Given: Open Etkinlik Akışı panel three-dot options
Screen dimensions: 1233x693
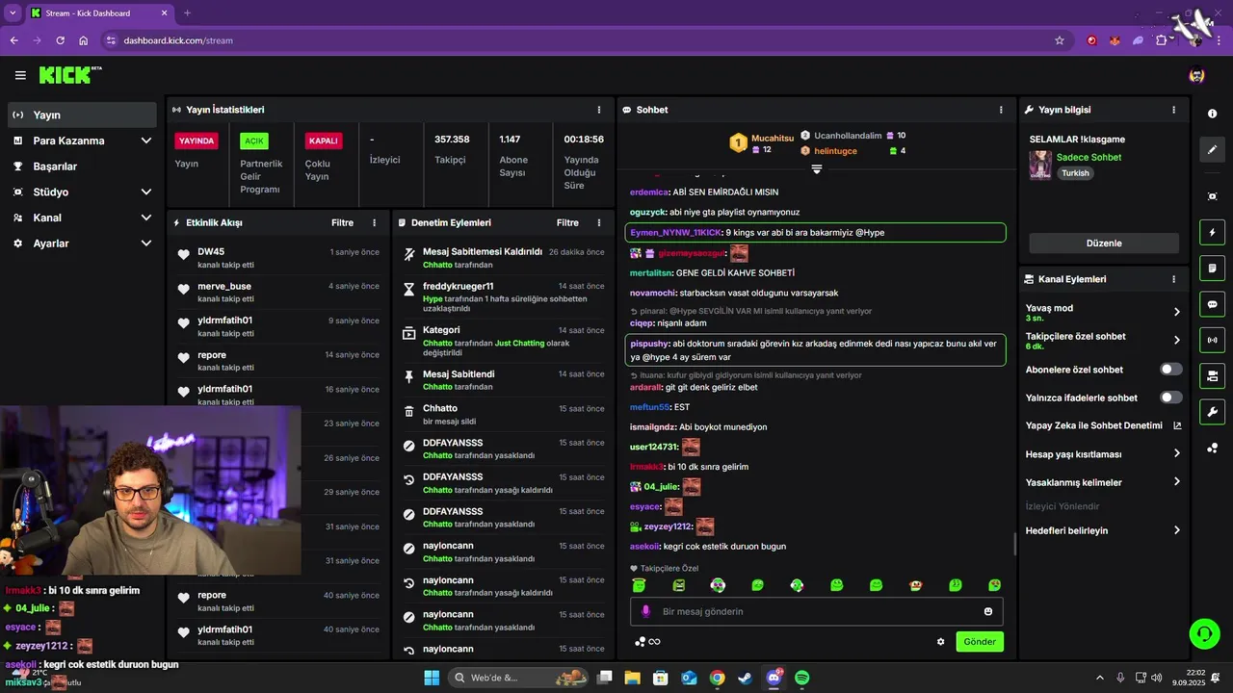Looking at the screenshot, I should [375, 222].
